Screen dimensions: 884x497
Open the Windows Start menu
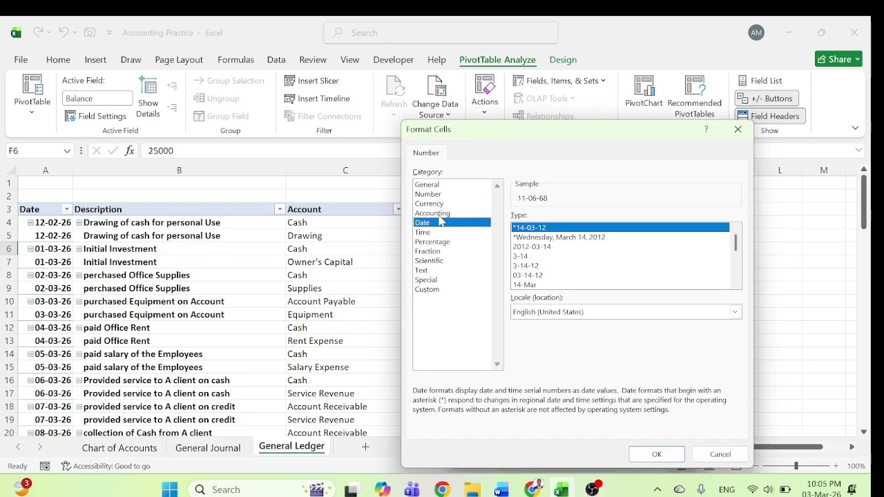(x=170, y=489)
